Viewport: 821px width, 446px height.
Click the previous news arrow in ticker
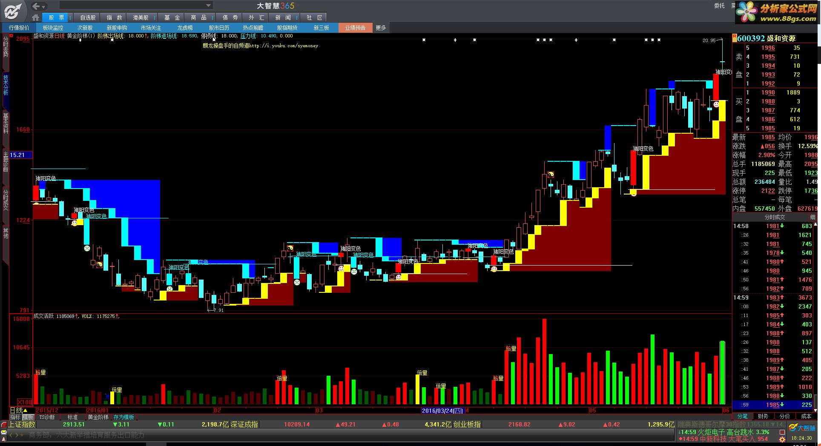coord(11,435)
